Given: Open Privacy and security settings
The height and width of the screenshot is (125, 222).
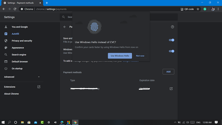Looking at the screenshot, I should tap(22, 41).
